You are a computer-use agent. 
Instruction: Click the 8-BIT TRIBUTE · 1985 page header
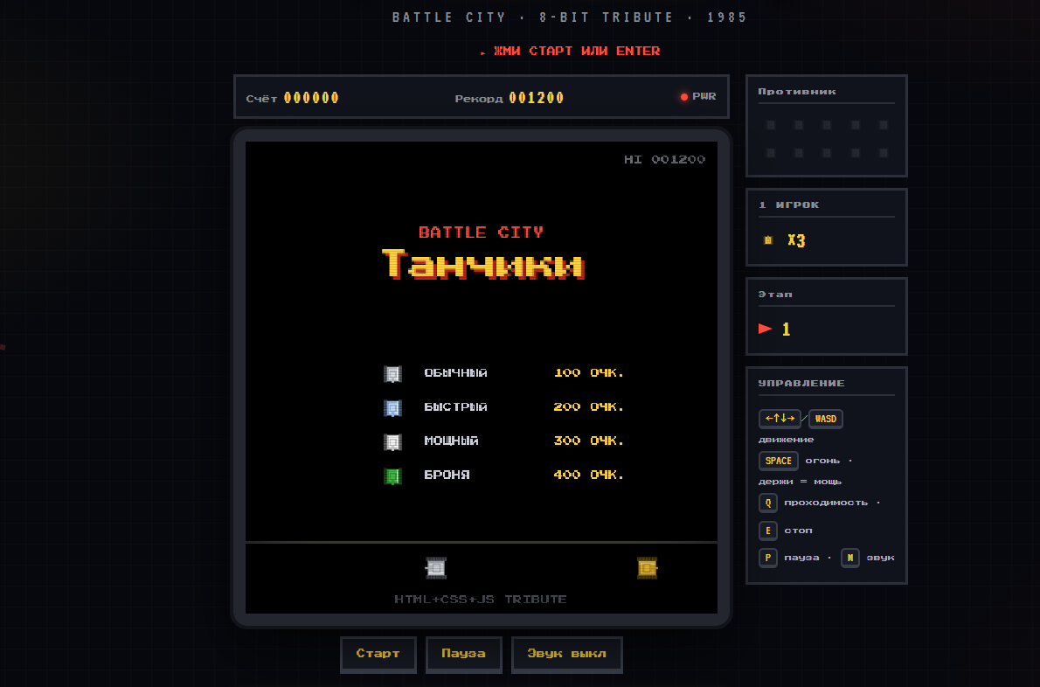643,17
